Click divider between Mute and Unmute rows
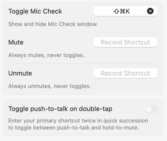 pyautogui.click(x=83, y=64)
